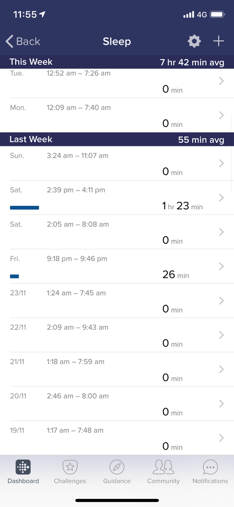
Task: Tap the Back arrow chevron
Action: click(9, 41)
